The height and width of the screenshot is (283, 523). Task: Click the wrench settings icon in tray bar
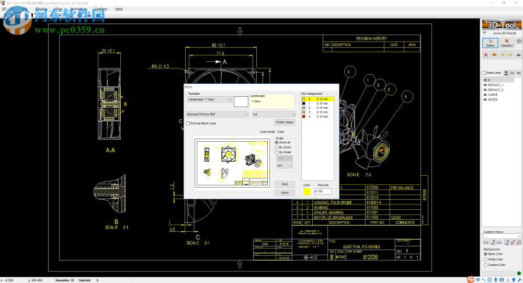pos(520,280)
